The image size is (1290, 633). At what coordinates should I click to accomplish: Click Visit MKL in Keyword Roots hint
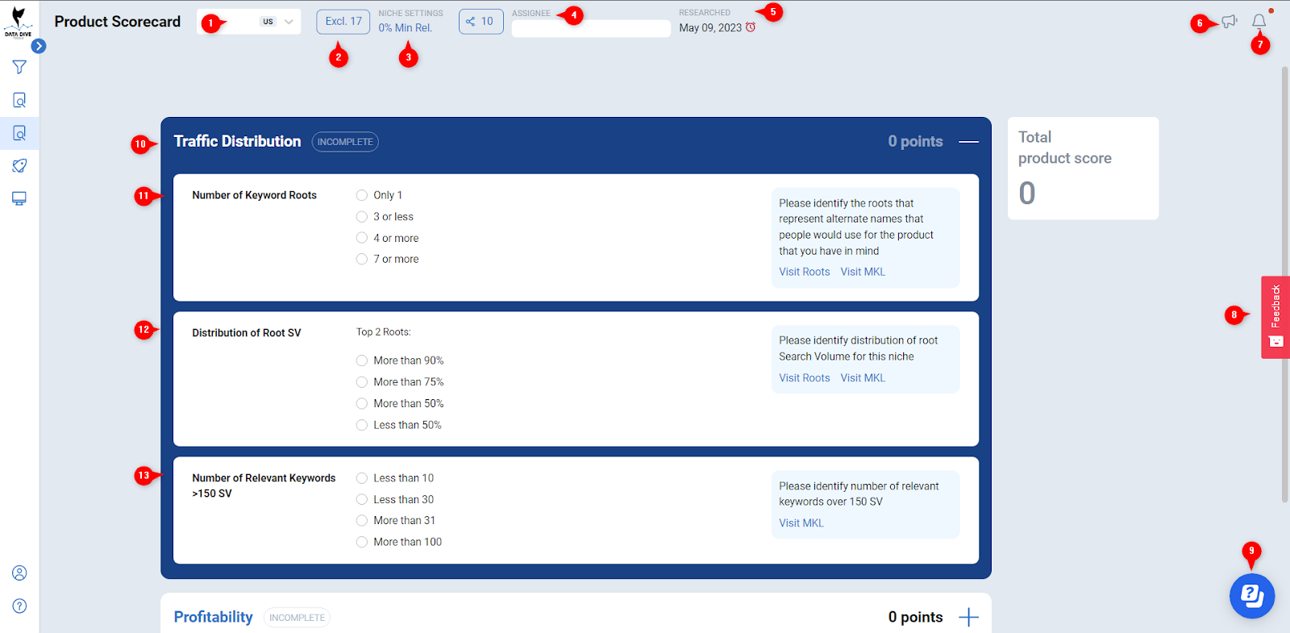point(863,272)
